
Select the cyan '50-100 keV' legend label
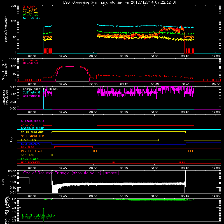pyautogui.click(x=32, y=18)
